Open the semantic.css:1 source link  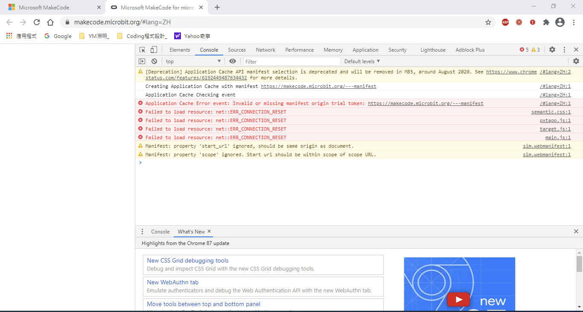pyautogui.click(x=551, y=112)
